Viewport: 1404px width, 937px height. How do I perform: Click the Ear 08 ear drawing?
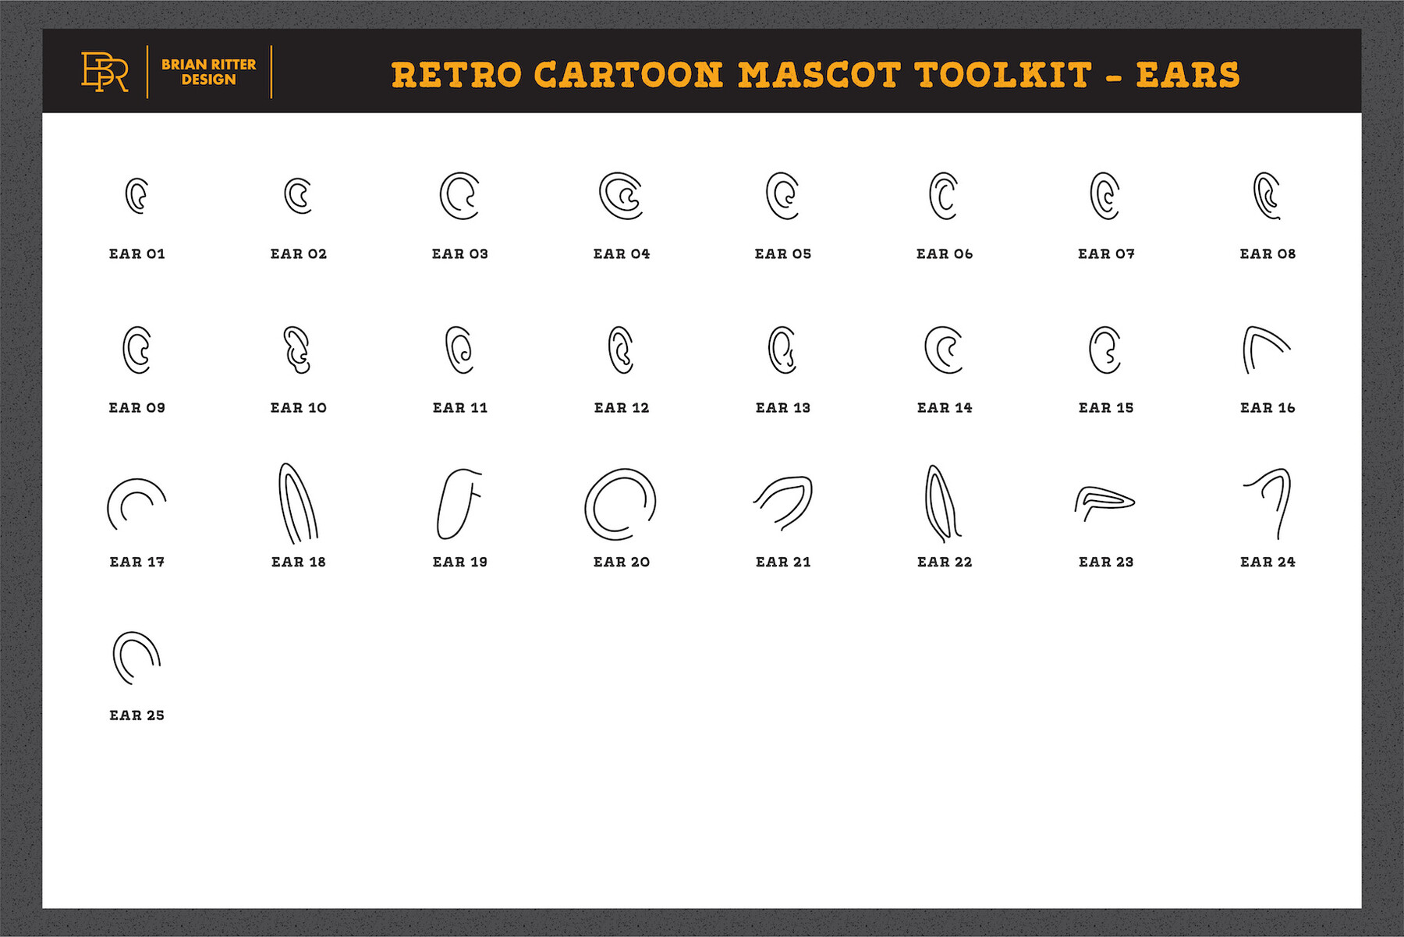coord(1267,196)
